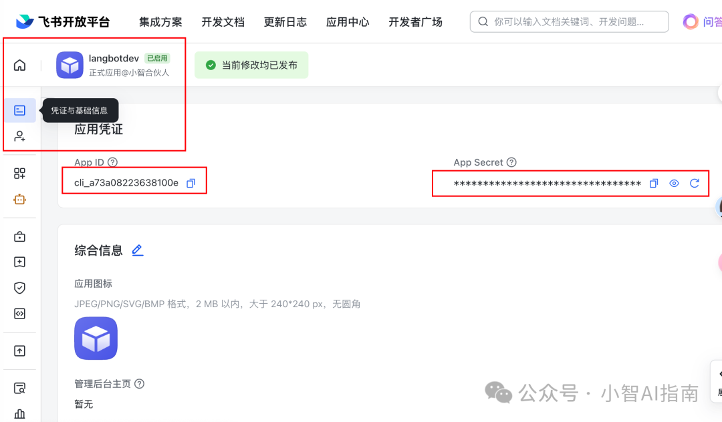Open the shield security icon in the sidebar
This screenshot has width=722, height=422.
20,288
